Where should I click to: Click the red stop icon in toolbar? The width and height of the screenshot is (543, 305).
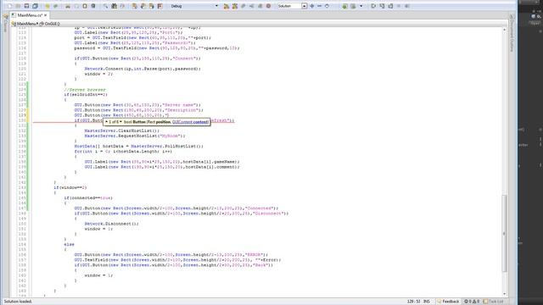268,6
